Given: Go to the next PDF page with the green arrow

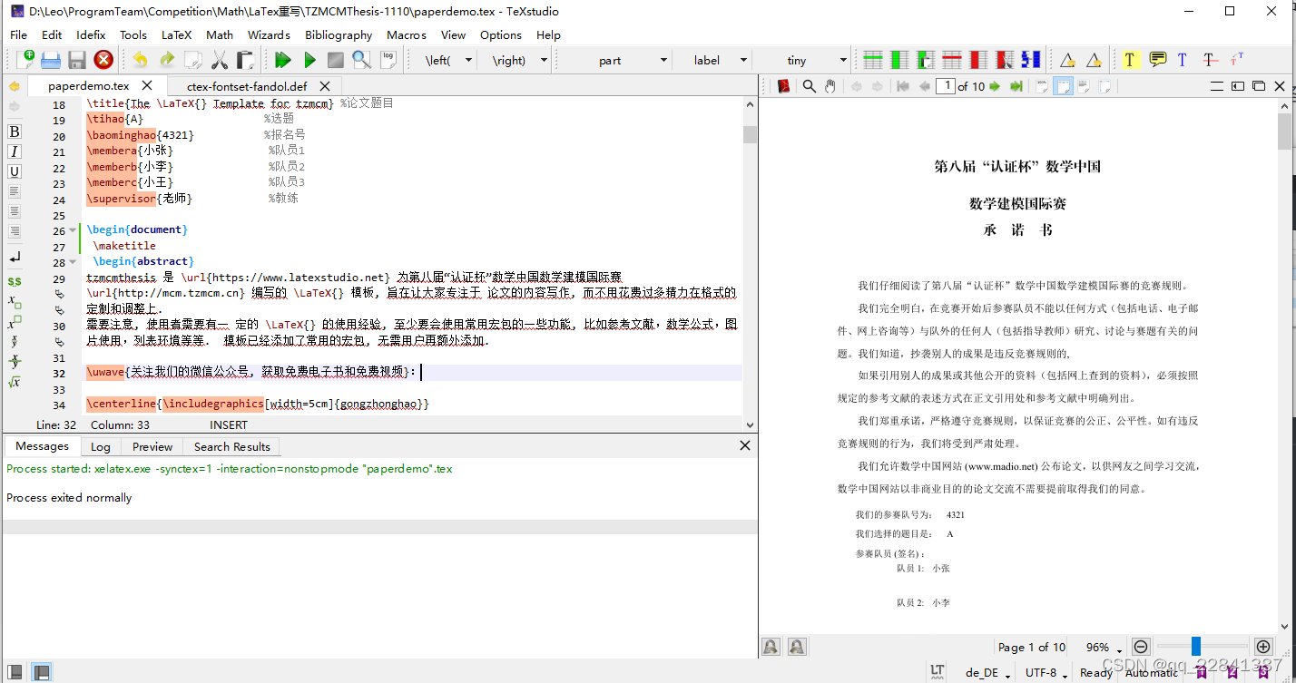Looking at the screenshot, I should pos(995,86).
